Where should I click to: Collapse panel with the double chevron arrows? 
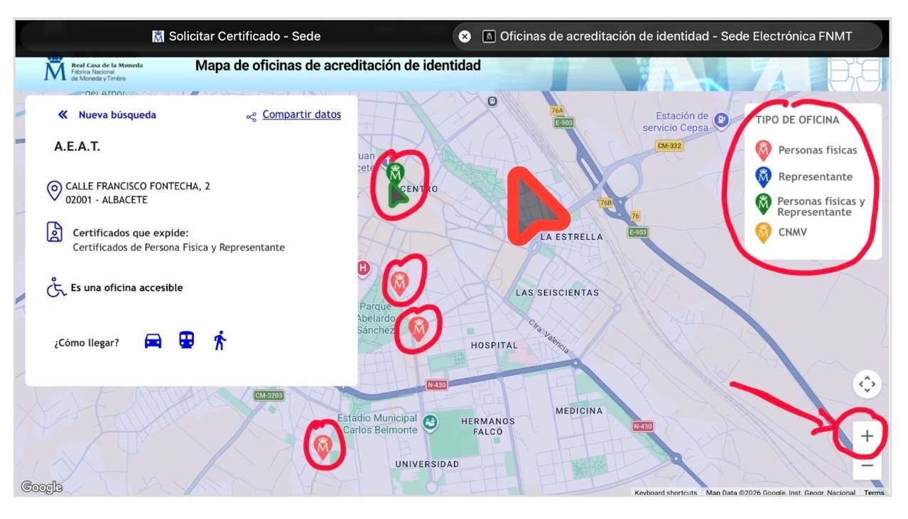coord(63,114)
